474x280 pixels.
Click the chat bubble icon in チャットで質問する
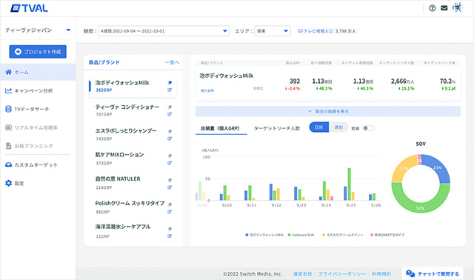pos(410,273)
